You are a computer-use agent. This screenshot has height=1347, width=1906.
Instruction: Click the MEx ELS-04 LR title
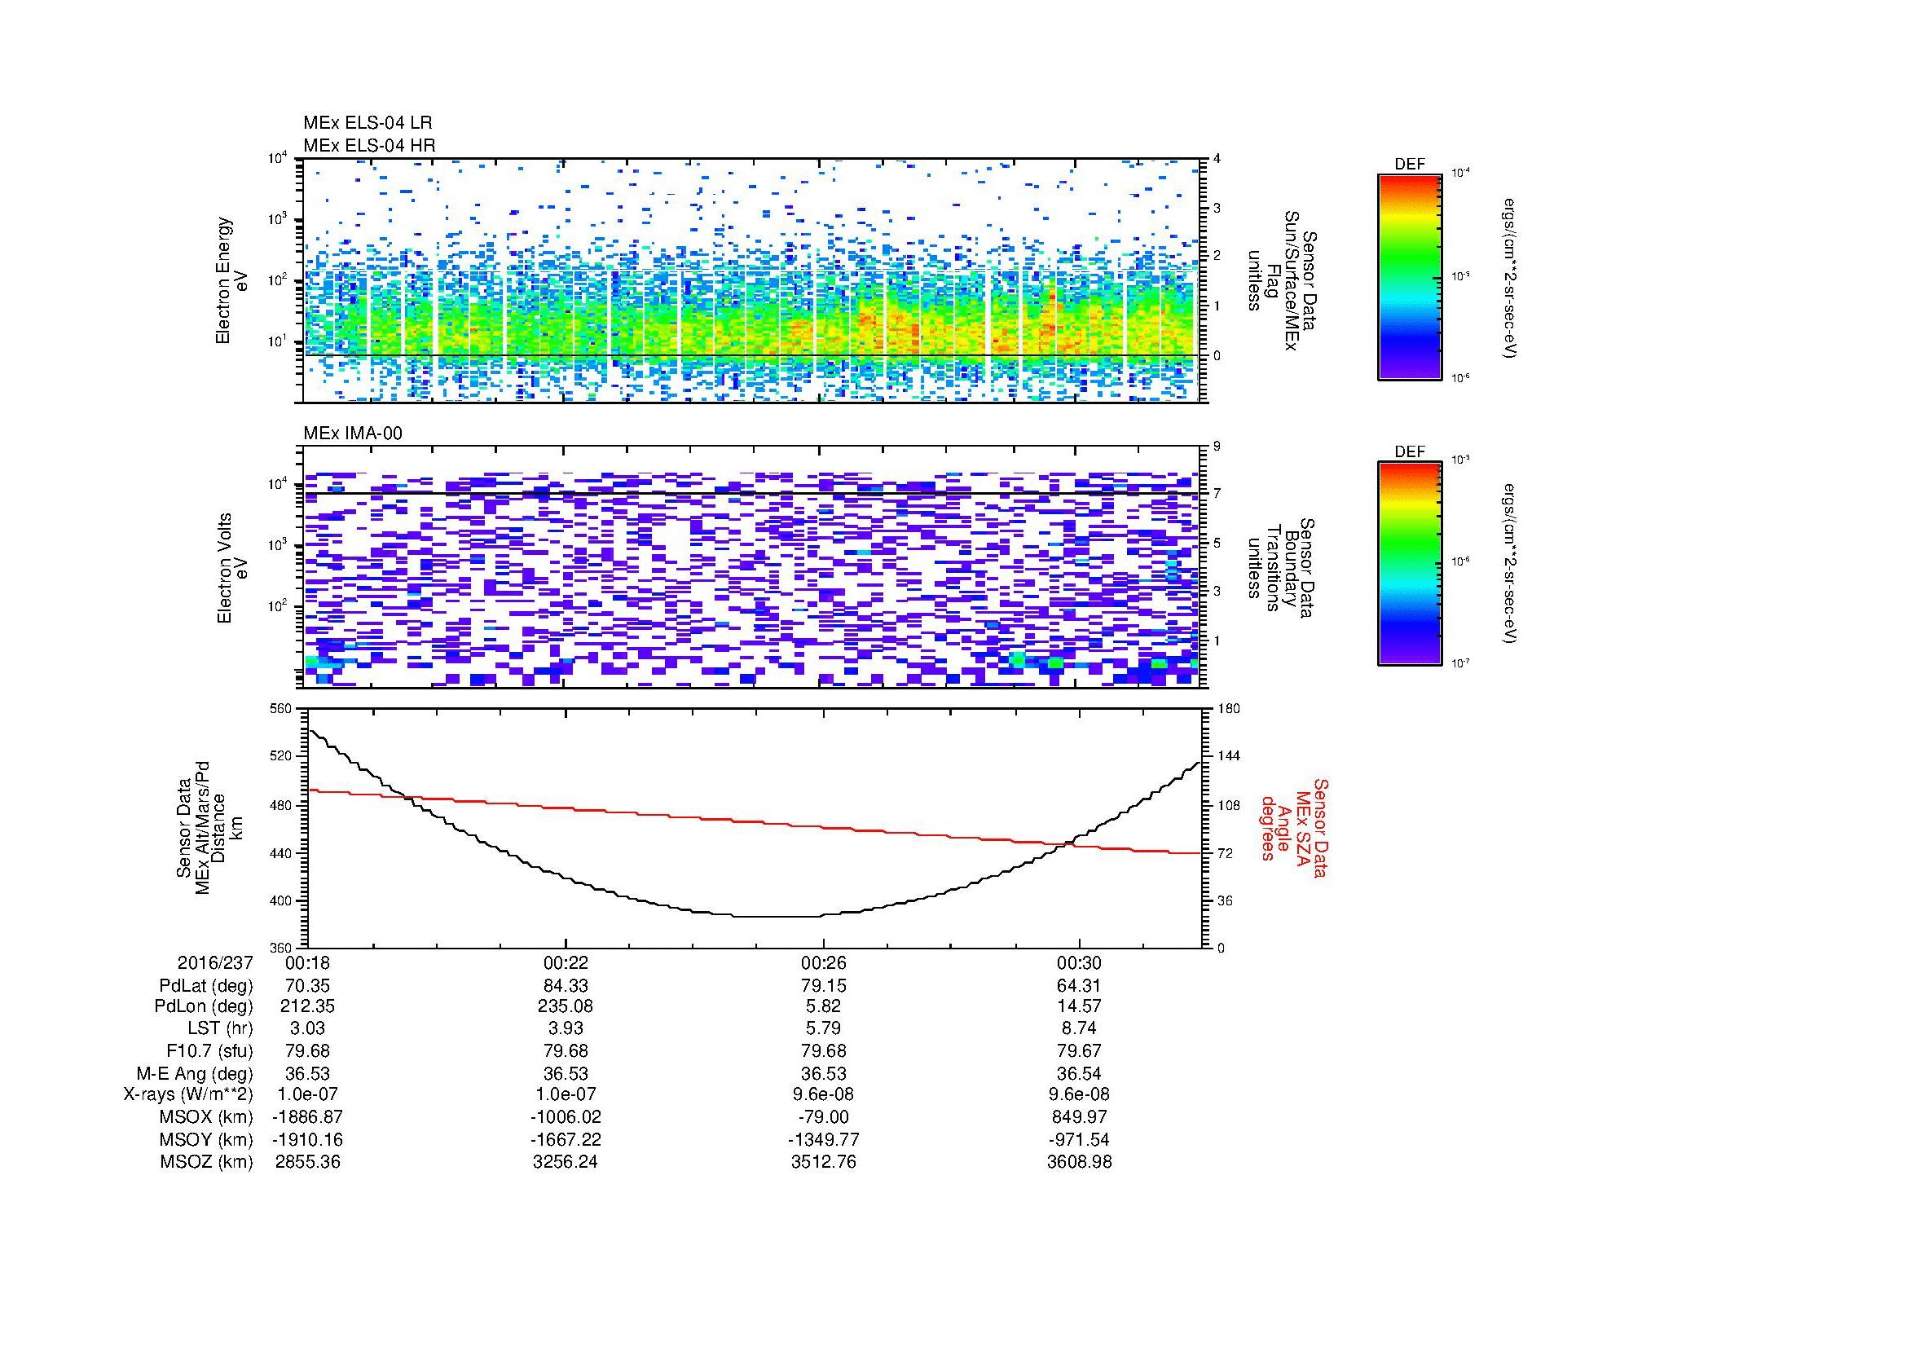pyautogui.click(x=368, y=123)
